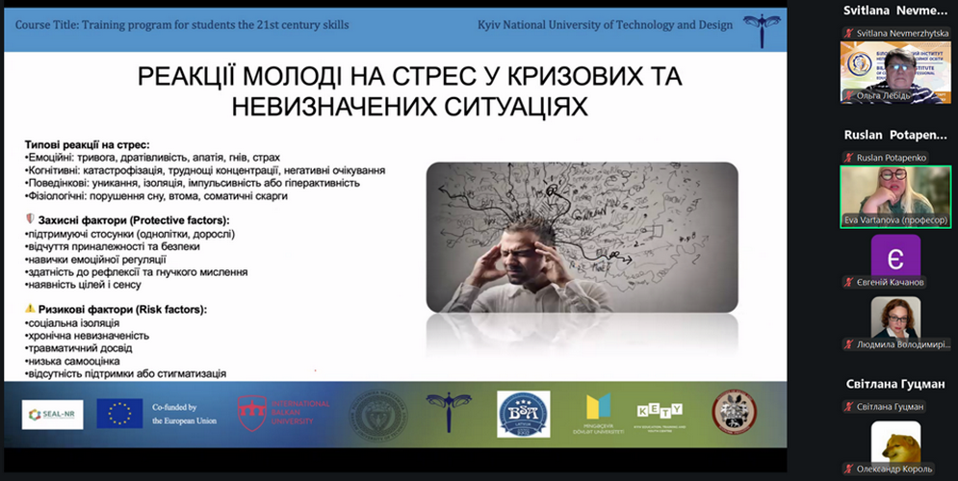The image size is (958, 481).
Task: Click the stressed man image on slide
Action: 582,237
